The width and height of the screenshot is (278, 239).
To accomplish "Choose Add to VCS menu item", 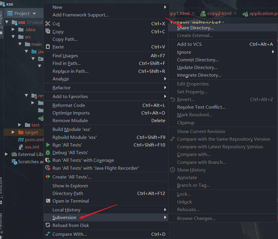I will coord(223,44).
